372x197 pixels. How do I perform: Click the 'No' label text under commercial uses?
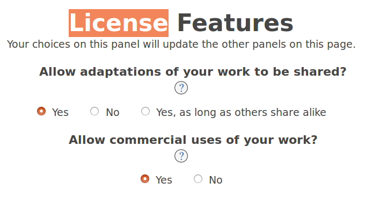[216, 180]
